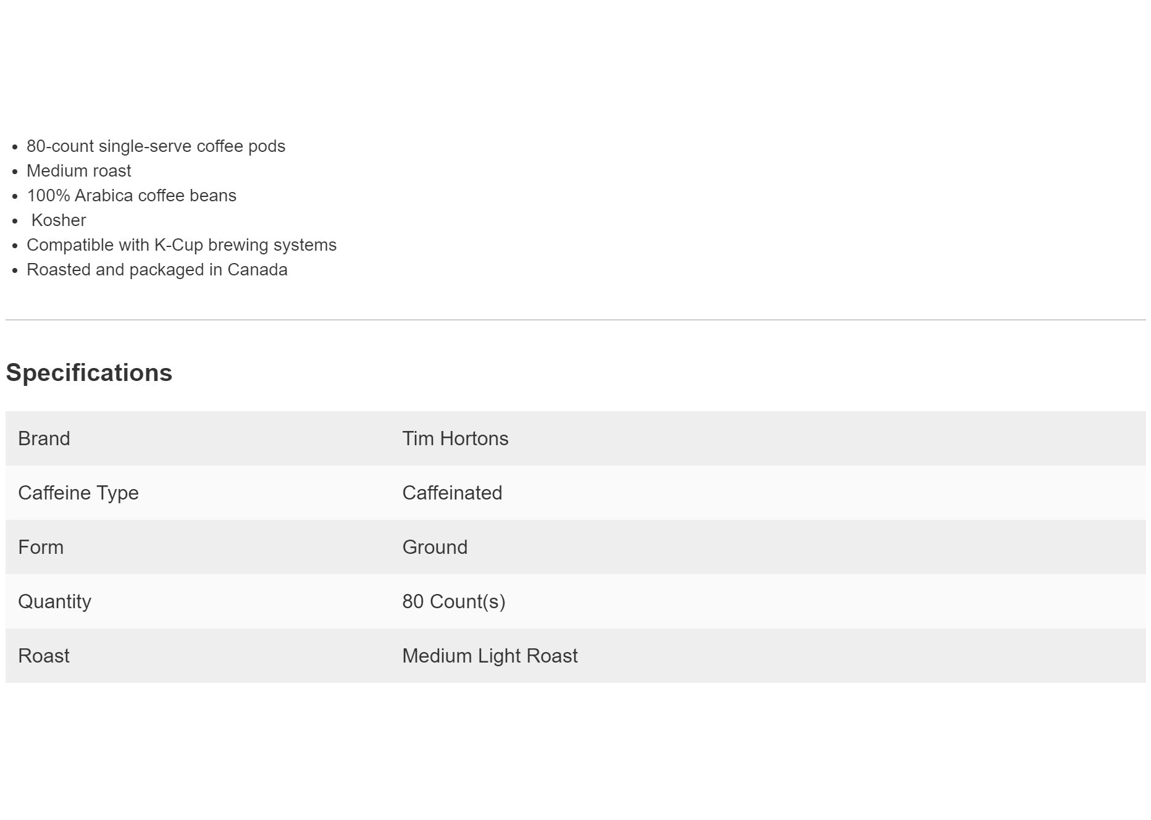This screenshot has height=820, width=1151.
Task: Click the "80-count single-serve coffee pods" bullet text
Action: pos(156,146)
